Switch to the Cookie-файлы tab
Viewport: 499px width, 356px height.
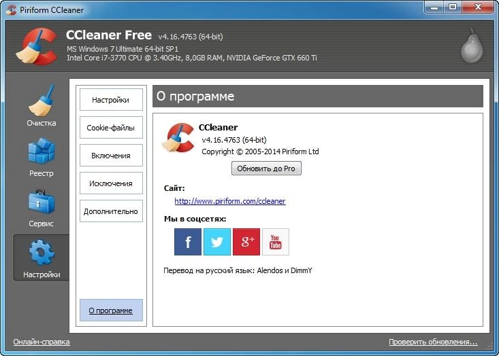click(111, 128)
